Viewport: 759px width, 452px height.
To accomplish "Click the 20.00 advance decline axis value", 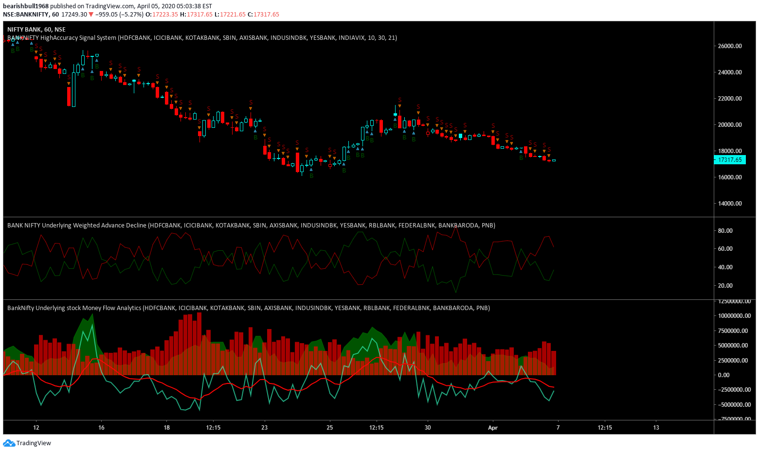I will click(x=725, y=286).
